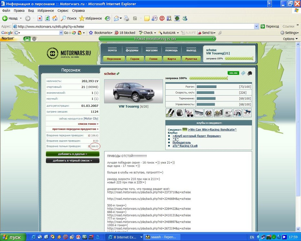Click the Motorwars.ru logo
This screenshot has width=301, height=241.
click(69, 53)
